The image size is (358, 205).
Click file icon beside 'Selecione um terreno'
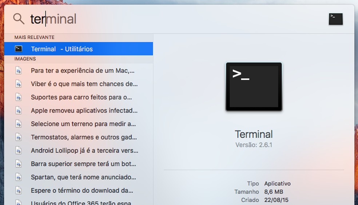pyautogui.click(x=19, y=124)
